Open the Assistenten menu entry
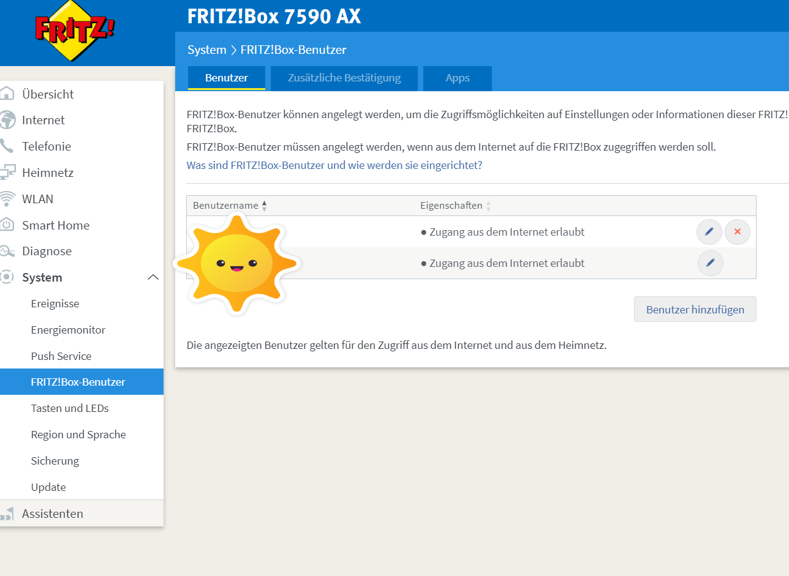This screenshot has height=576, width=789. coord(53,514)
